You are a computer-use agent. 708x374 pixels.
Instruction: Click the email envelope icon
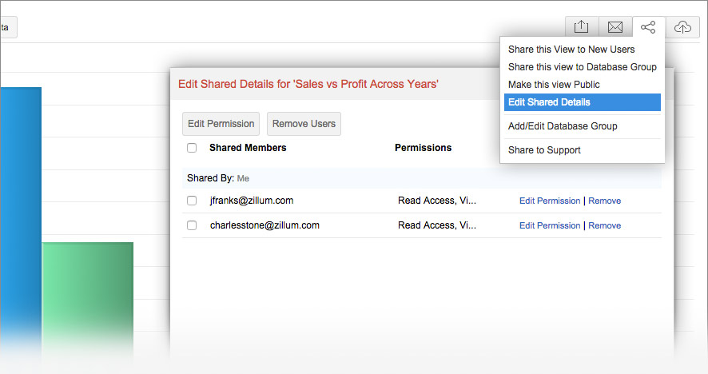[615, 28]
